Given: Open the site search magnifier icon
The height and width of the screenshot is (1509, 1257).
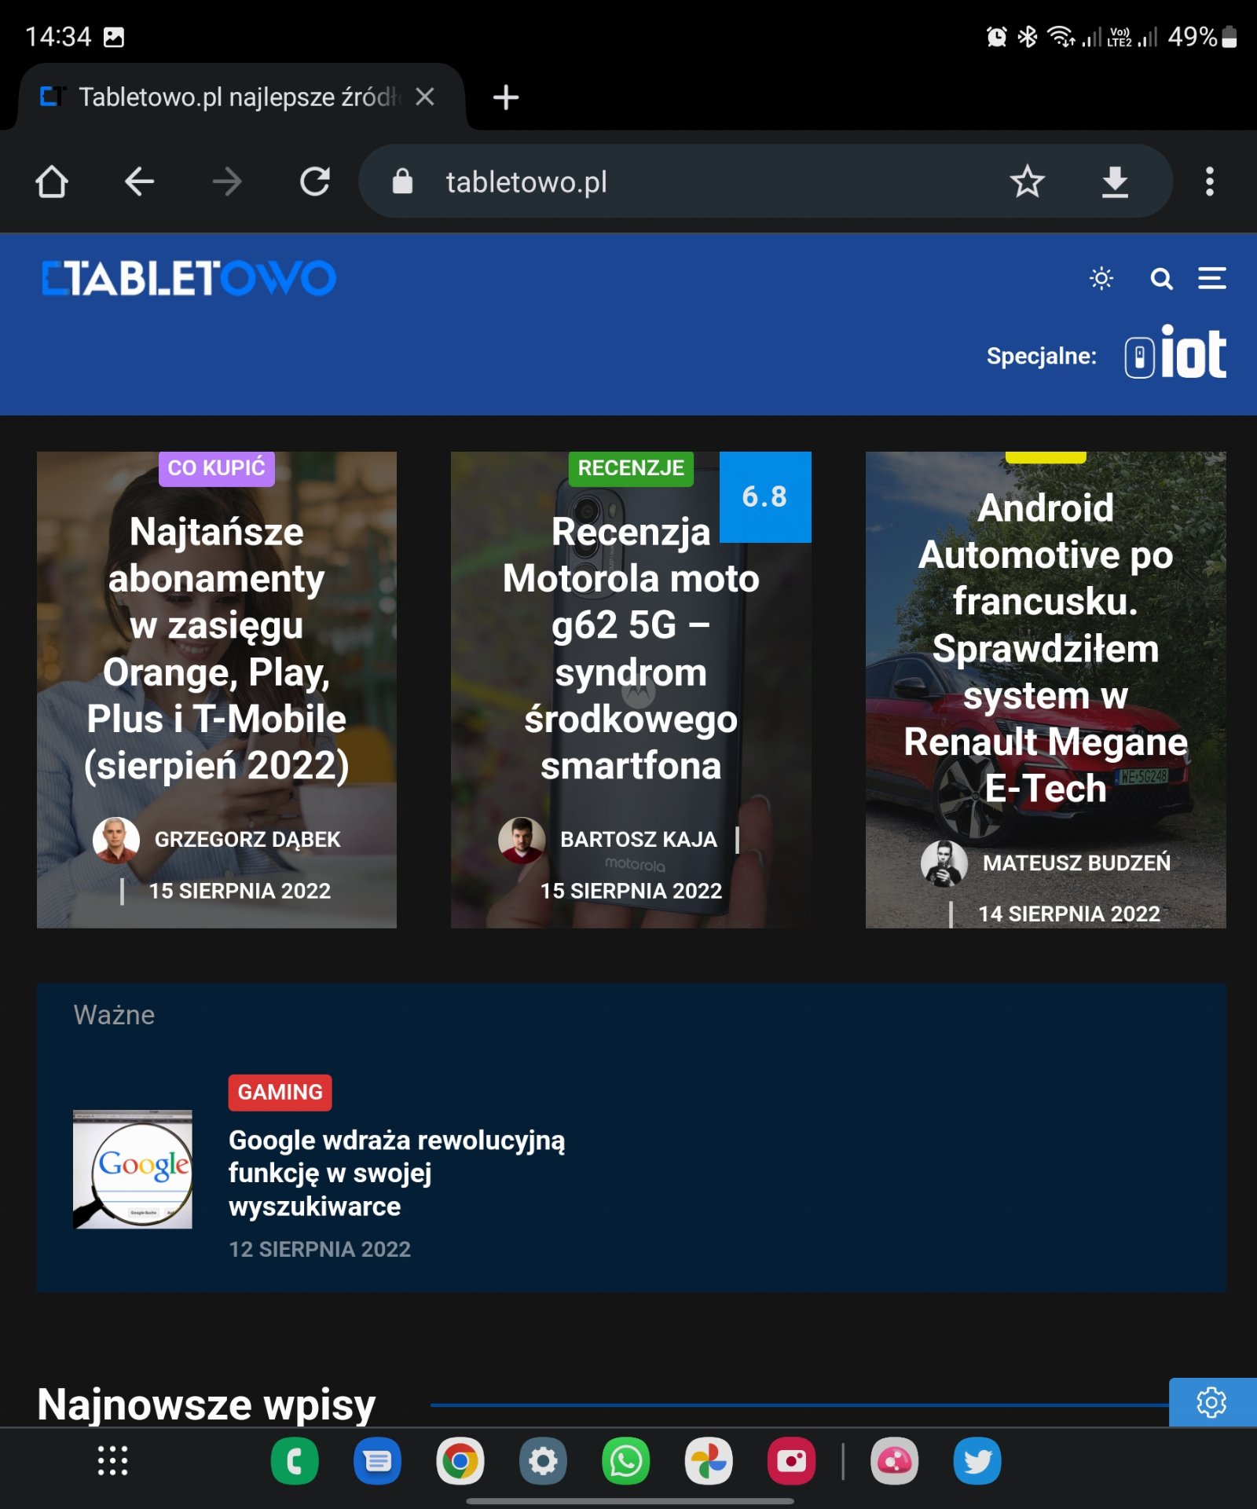Looking at the screenshot, I should 1161,279.
